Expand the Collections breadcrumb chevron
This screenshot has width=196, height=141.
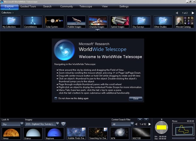coord(13,13)
